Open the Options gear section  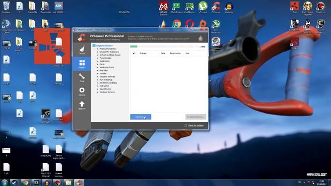pos(82,91)
